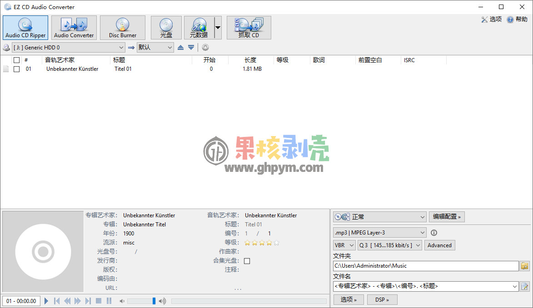Open the 默认 read mode dropdown
Viewport: 533px width, 308px height.
(x=155, y=48)
